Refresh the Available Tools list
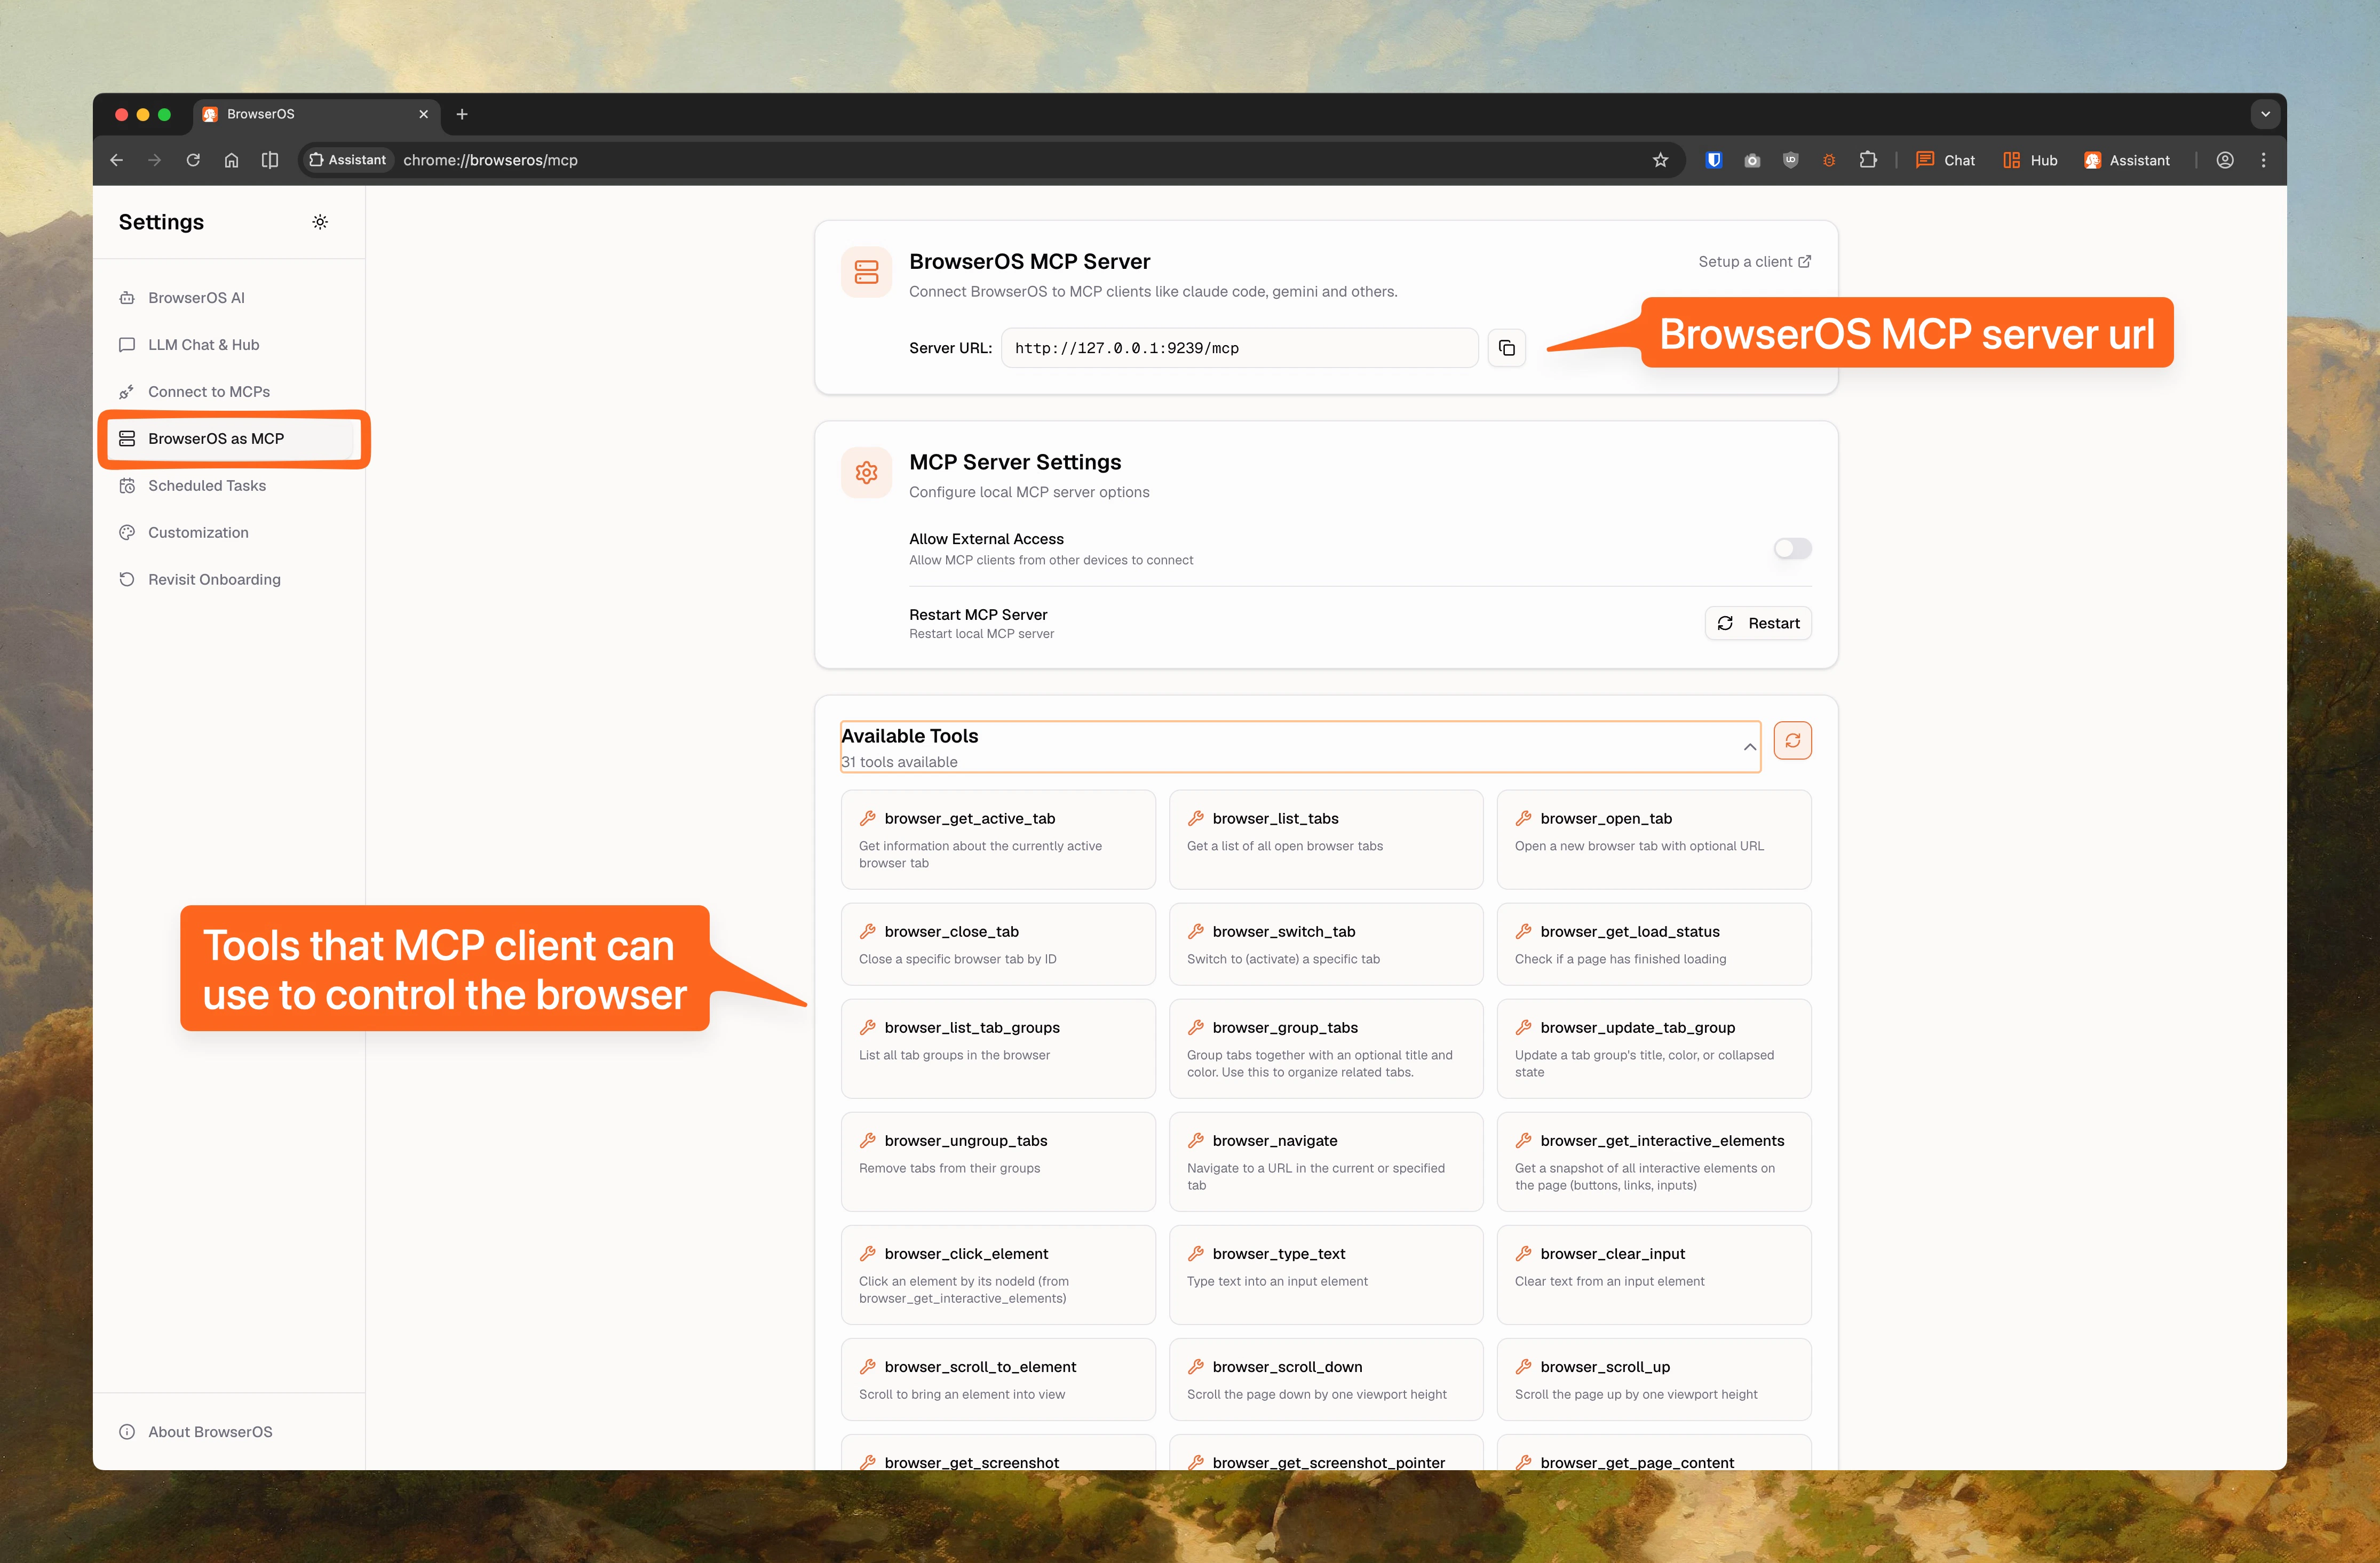This screenshot has width=2380, height=1563. click(1792, 740)
